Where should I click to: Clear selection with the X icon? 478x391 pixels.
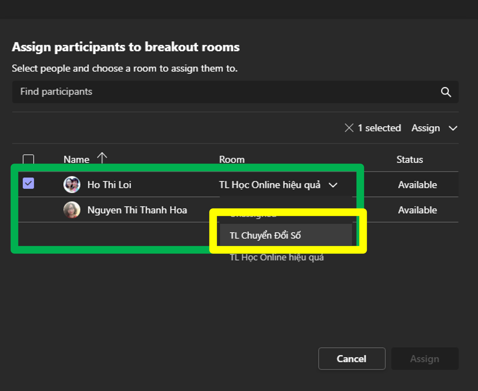(x=349, y=128)
